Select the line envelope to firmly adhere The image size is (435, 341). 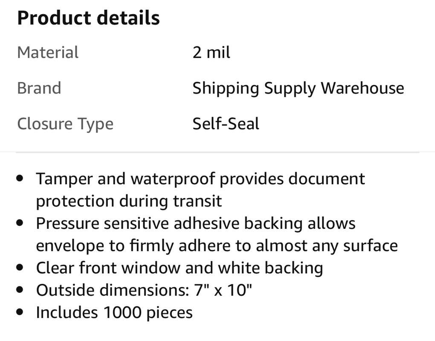coord(217,246)
